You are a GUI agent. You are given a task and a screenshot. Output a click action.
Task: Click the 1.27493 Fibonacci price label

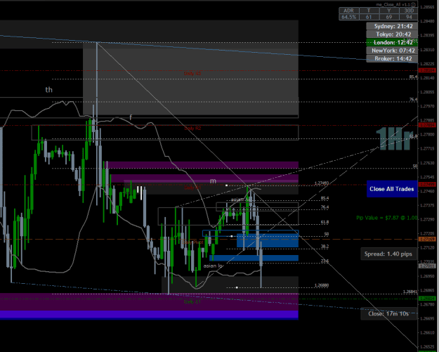pos(322,183)
